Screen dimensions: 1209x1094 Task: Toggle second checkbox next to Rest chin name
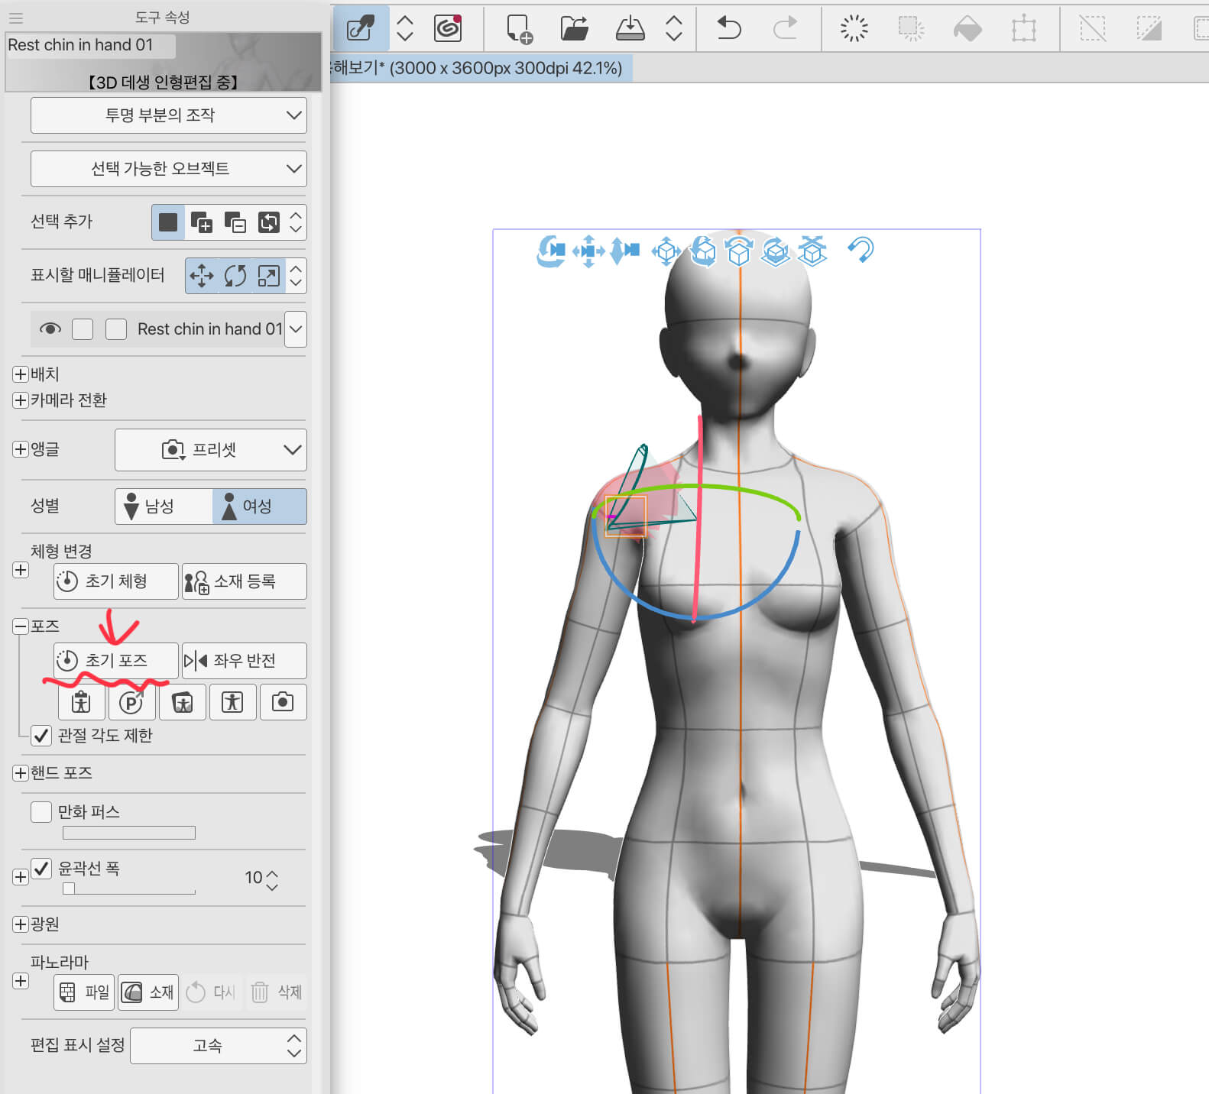(116, 329)
